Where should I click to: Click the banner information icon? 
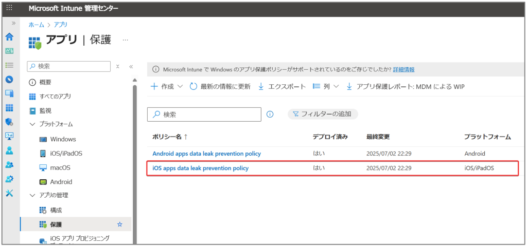pos(155,69)
